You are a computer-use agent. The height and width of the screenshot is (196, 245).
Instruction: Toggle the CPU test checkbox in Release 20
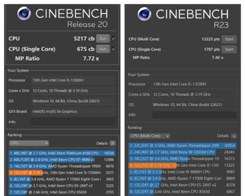[114, 39]
